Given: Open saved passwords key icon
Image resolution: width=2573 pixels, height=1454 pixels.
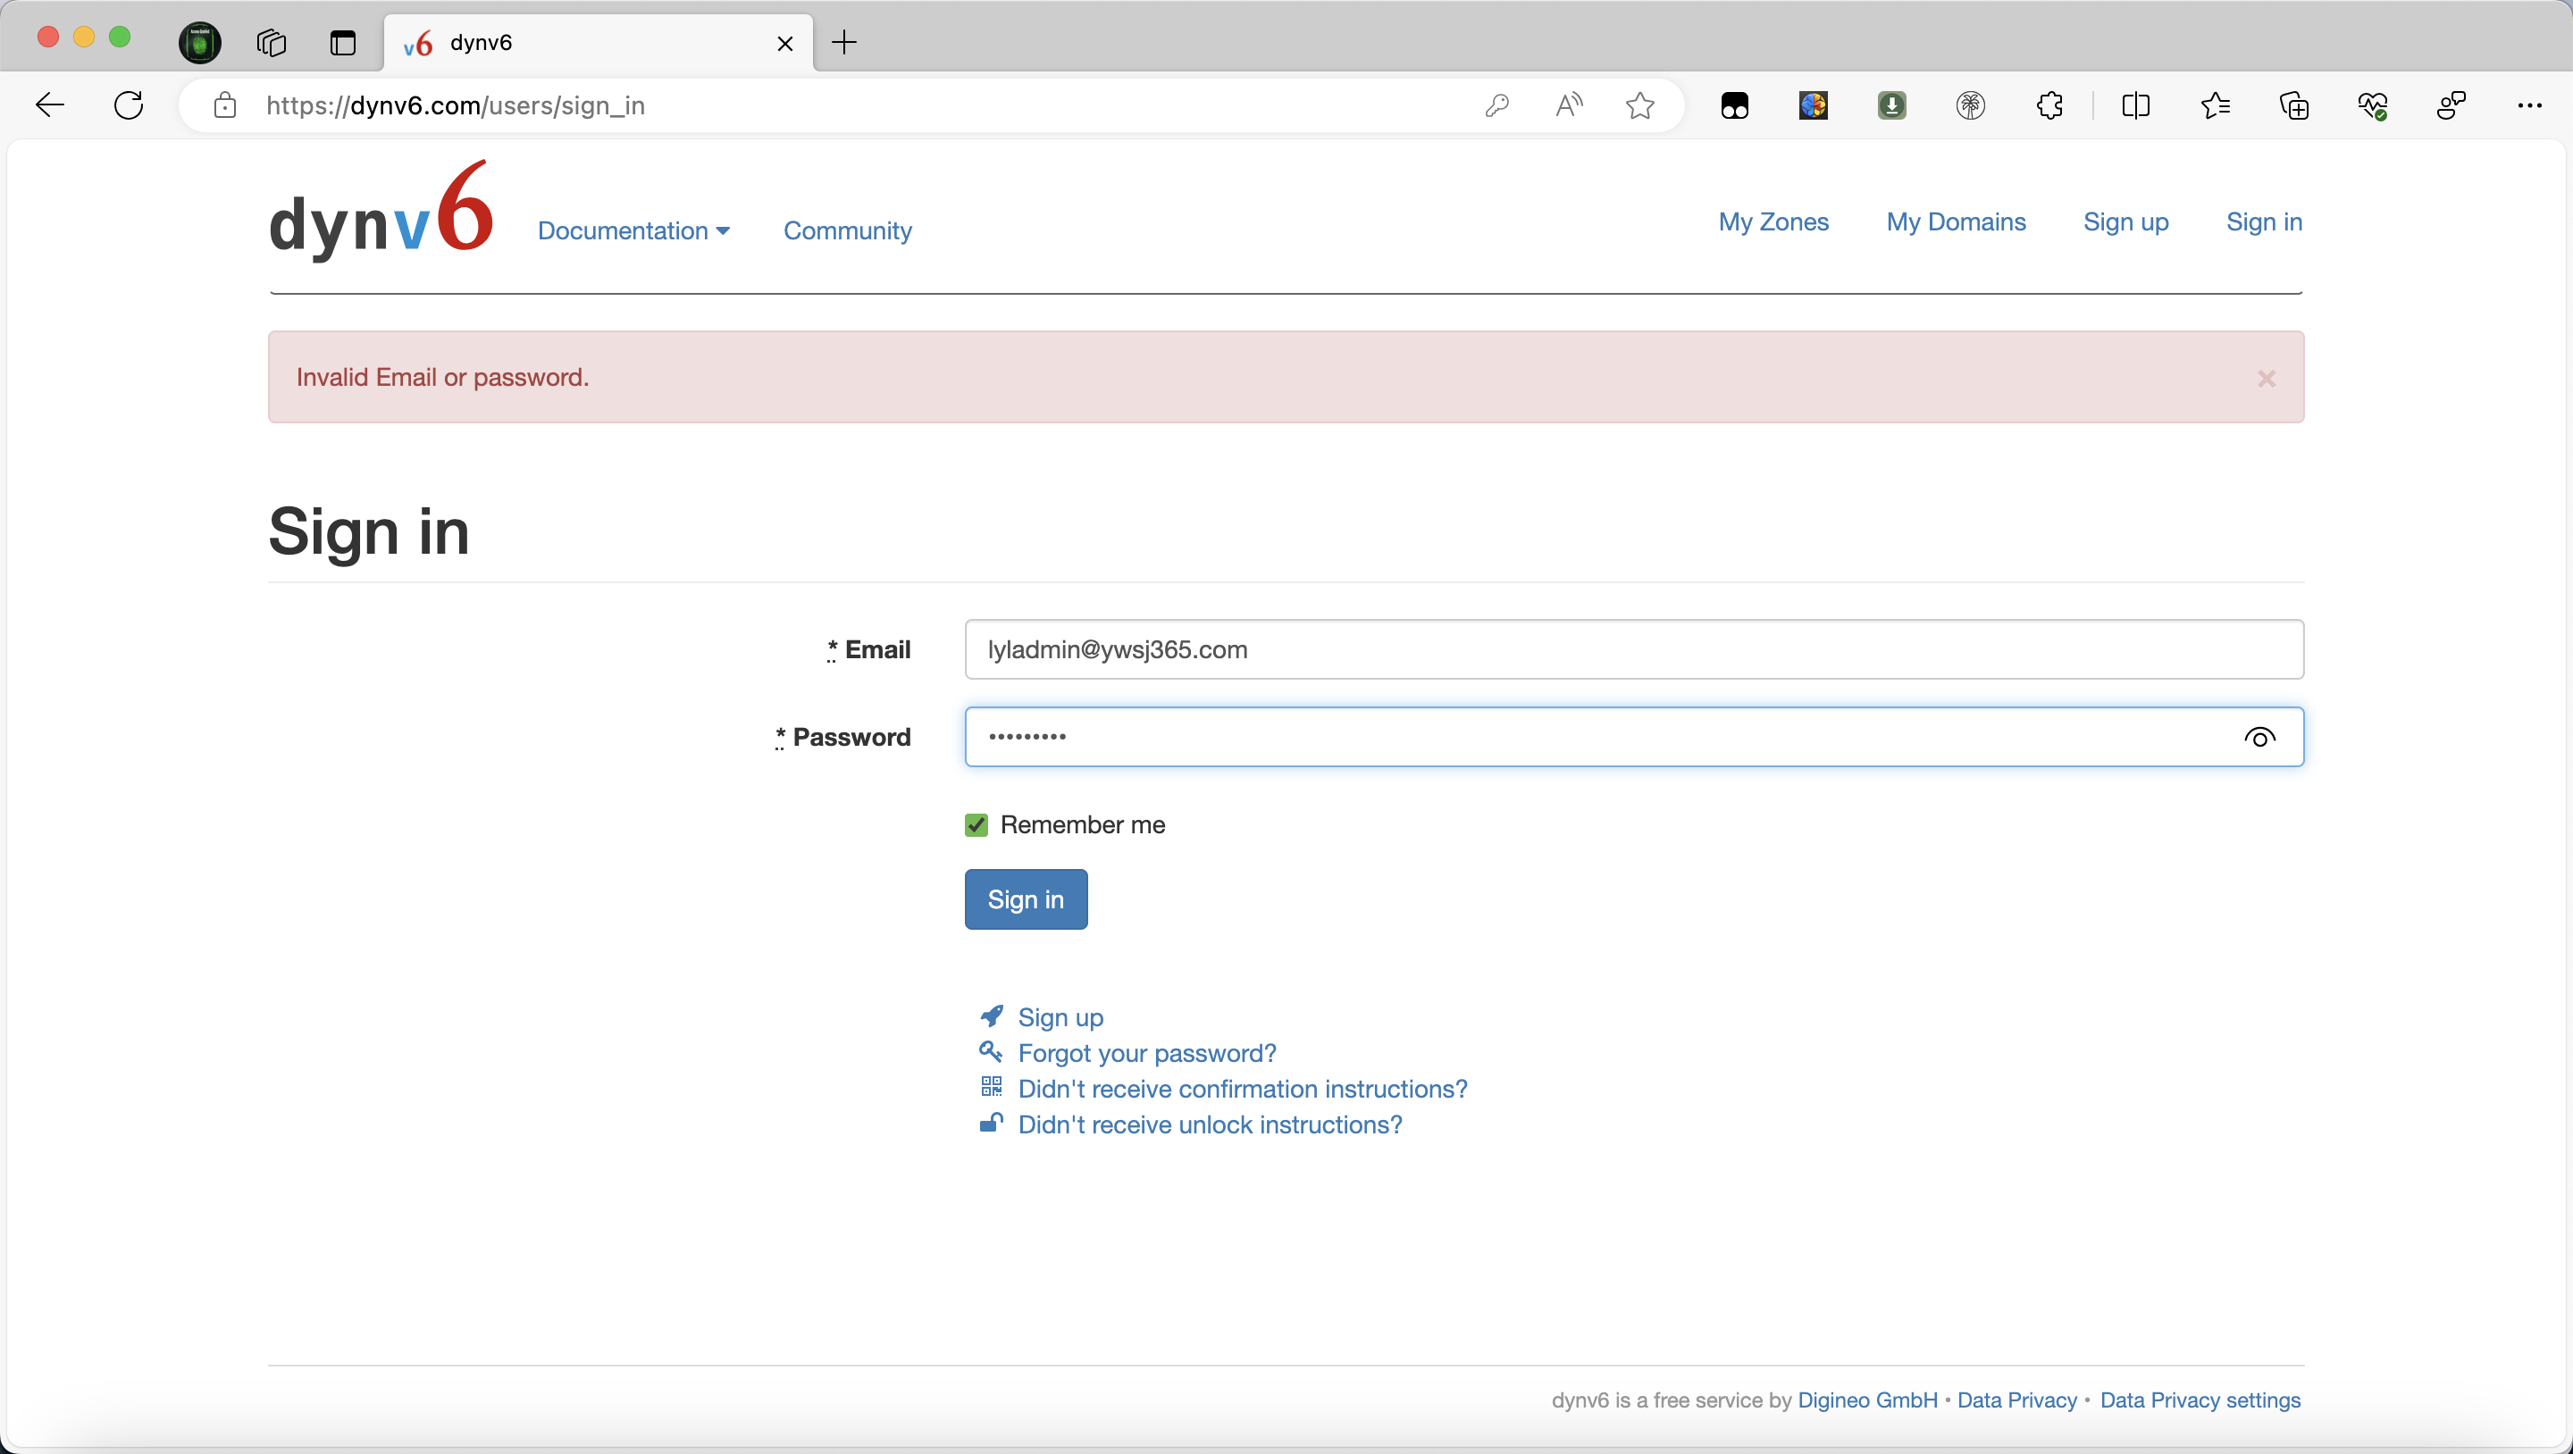Looking at the screenshot, I should 1496,104.
